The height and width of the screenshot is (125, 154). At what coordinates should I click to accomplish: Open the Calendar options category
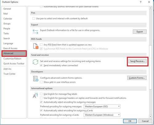click(x=8, y=19)
